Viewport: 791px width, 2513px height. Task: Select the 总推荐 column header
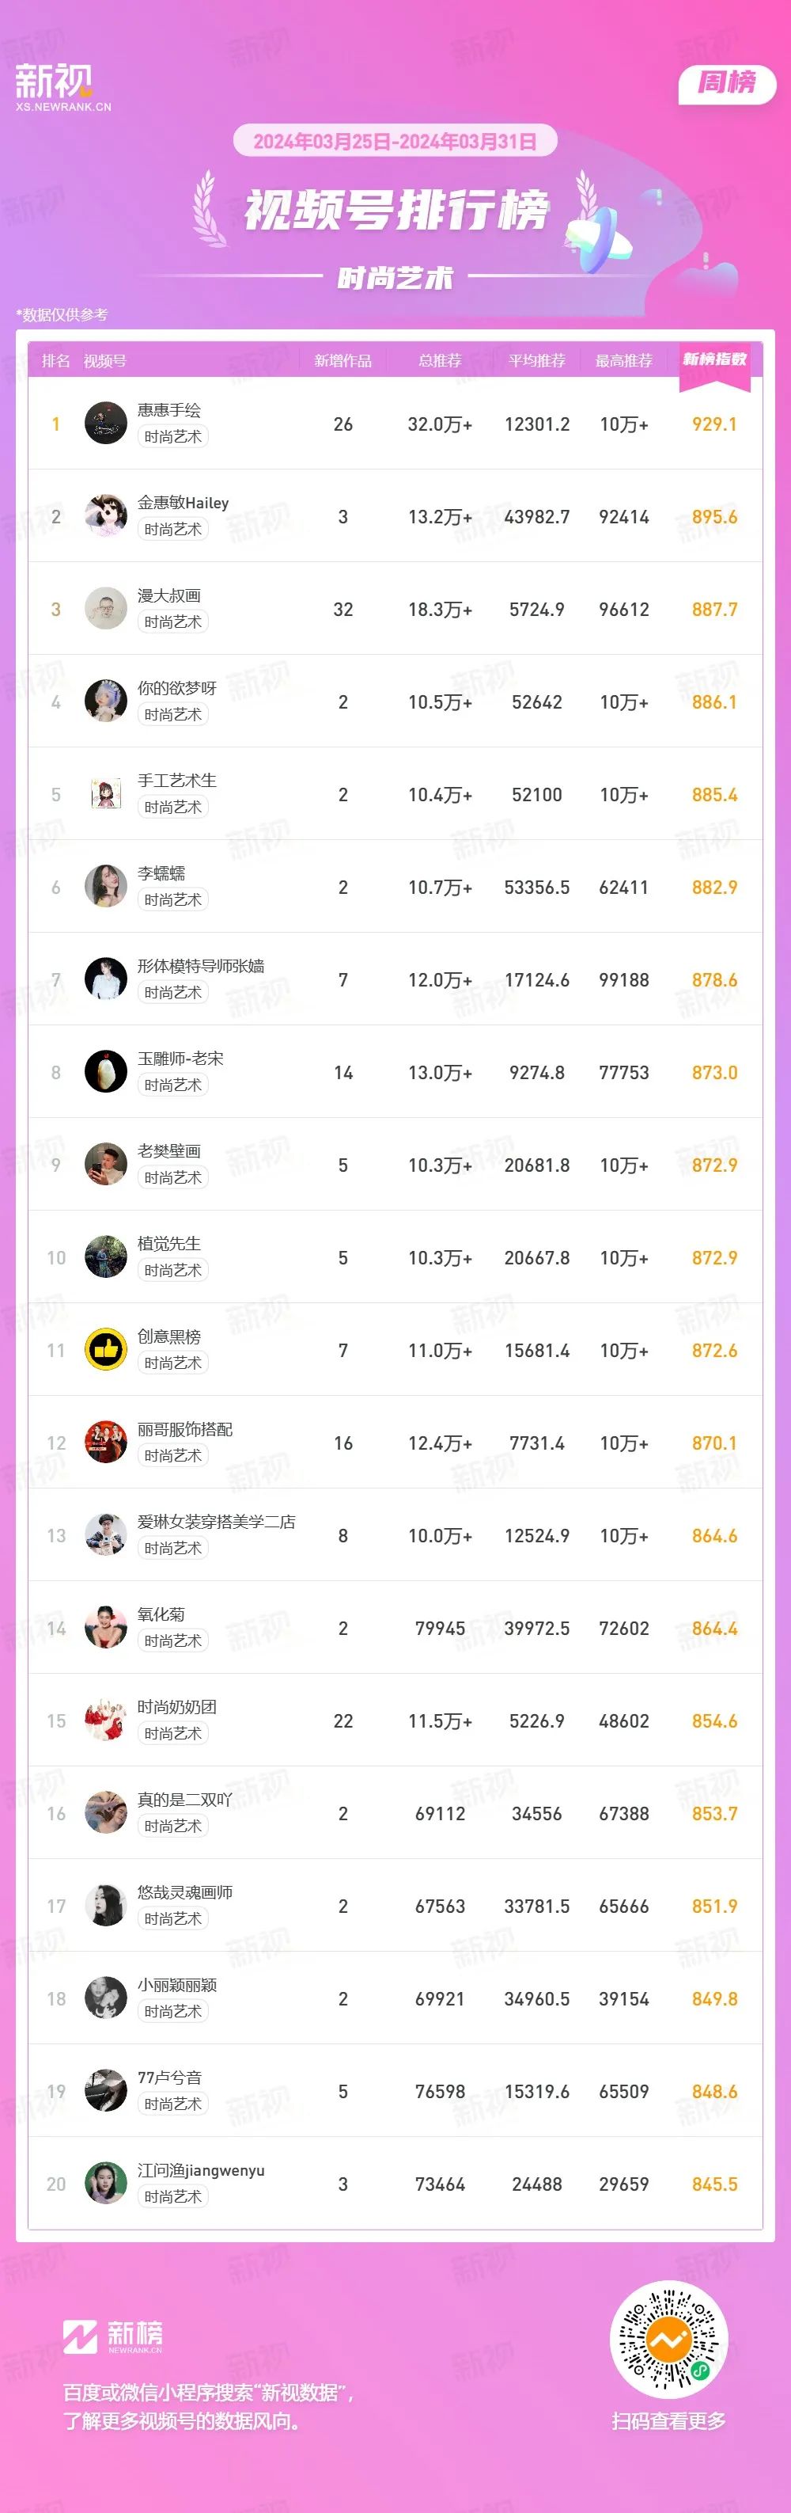coord(441,361)
